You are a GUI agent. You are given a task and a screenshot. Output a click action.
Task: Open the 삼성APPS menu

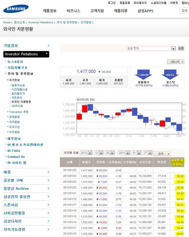tap(145, 11)
